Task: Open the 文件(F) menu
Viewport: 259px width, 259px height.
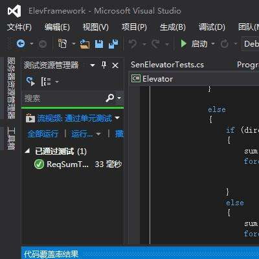Action: [19, 27]
